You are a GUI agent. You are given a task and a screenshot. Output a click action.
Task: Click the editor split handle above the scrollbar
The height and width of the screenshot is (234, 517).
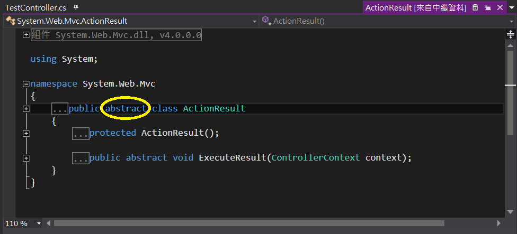pos(510,35)
